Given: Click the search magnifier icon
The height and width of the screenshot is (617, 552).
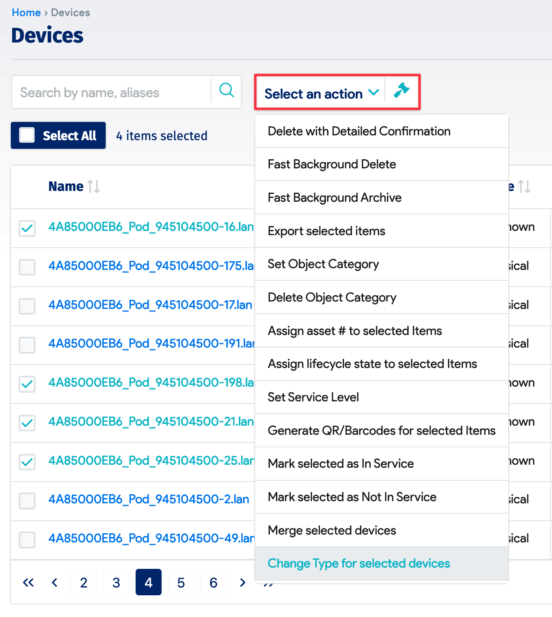Looking at the screenshot, I should (x=226, y=91).
